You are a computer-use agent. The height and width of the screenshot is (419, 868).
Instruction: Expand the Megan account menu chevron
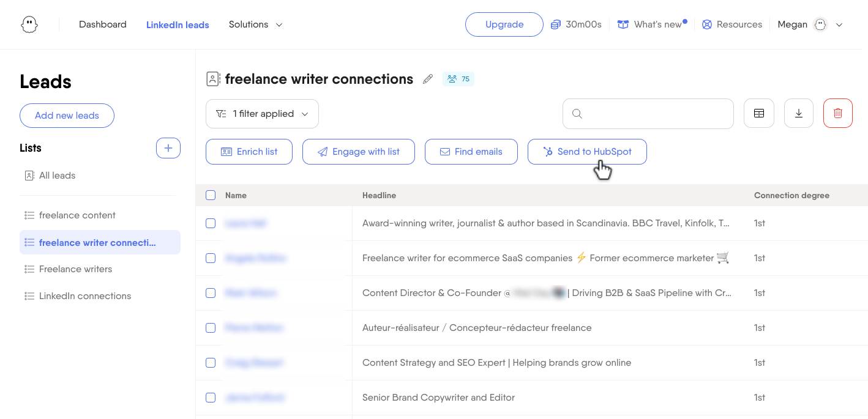point(839,25)
